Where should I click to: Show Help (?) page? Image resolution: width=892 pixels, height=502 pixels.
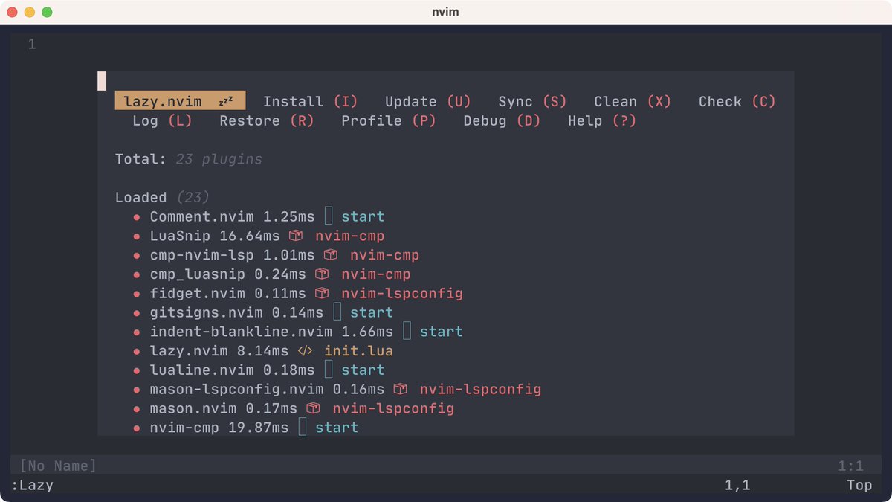602,120
